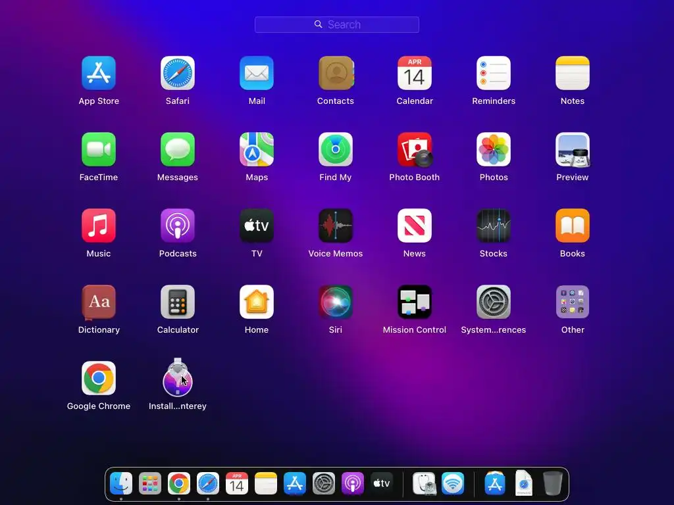
Task: Open the News app
Action: coord(415,226)
